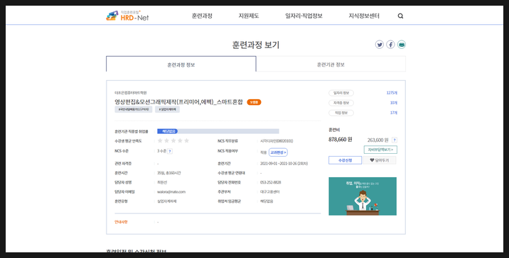Click the 교과편성 button
This screenshot has width=509, height=258.
278,152
